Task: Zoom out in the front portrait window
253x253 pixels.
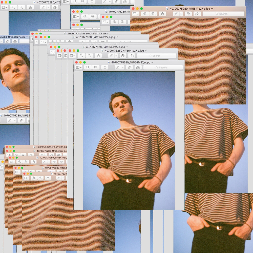Action: click(88, 68)
